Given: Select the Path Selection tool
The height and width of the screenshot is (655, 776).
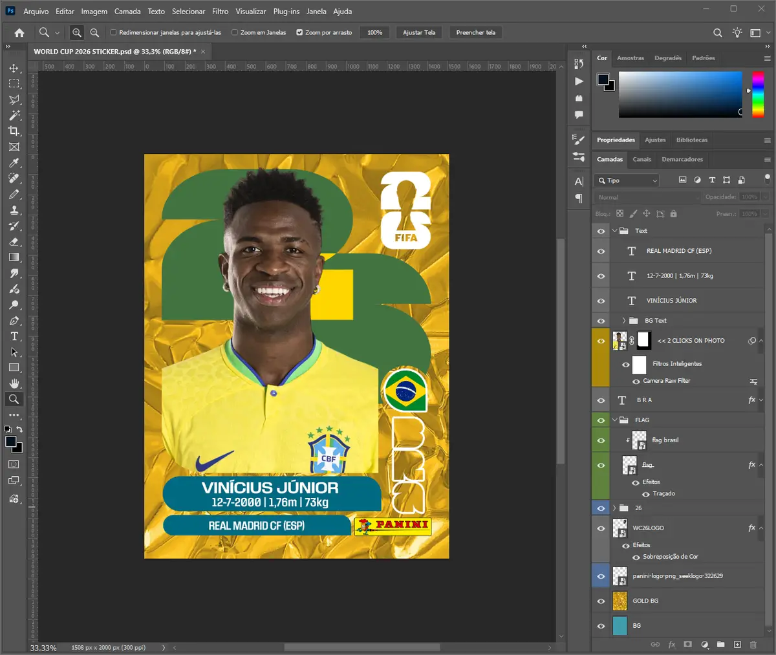Looking at the screenshot, I should point(14,352).
